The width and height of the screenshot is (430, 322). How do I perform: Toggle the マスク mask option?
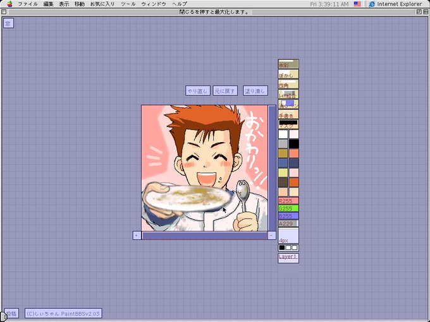(x=288, y=124)
